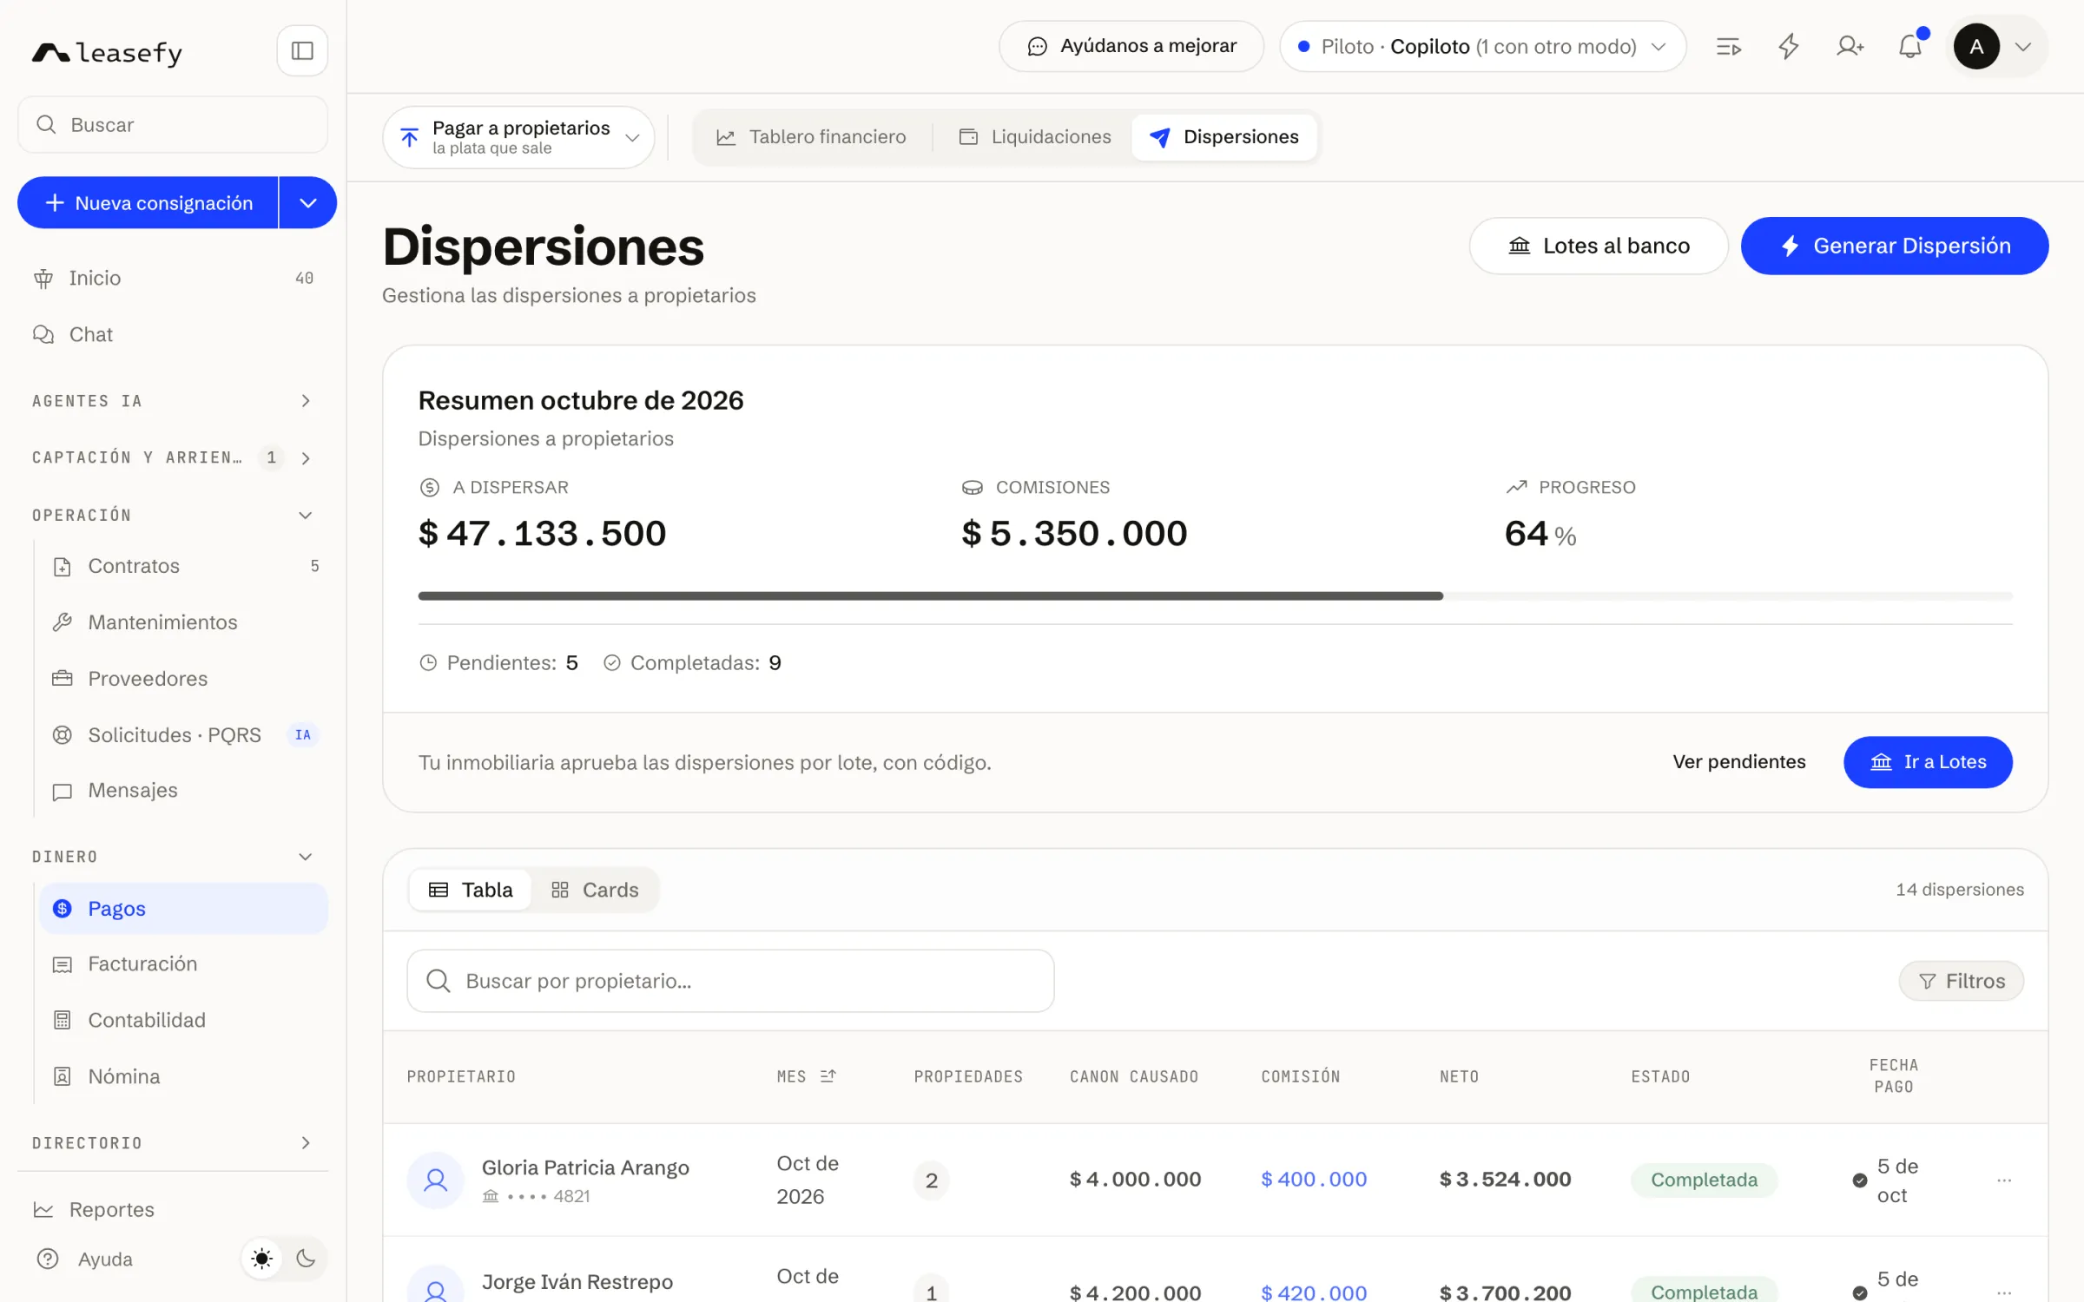Viewport: 2084px width, 1302px height.
Task: Select the Dispersiones tab
Action: pos(1224,137)
